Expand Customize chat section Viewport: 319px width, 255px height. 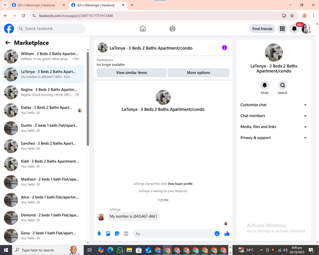pos(274,105)
